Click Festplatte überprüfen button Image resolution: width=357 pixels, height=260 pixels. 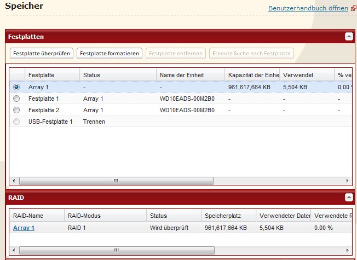point(42,54)
